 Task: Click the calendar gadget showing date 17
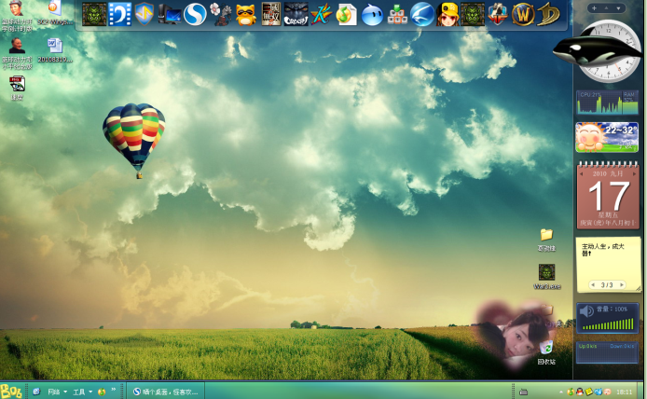pyautogui.click(x=606, y=196)
